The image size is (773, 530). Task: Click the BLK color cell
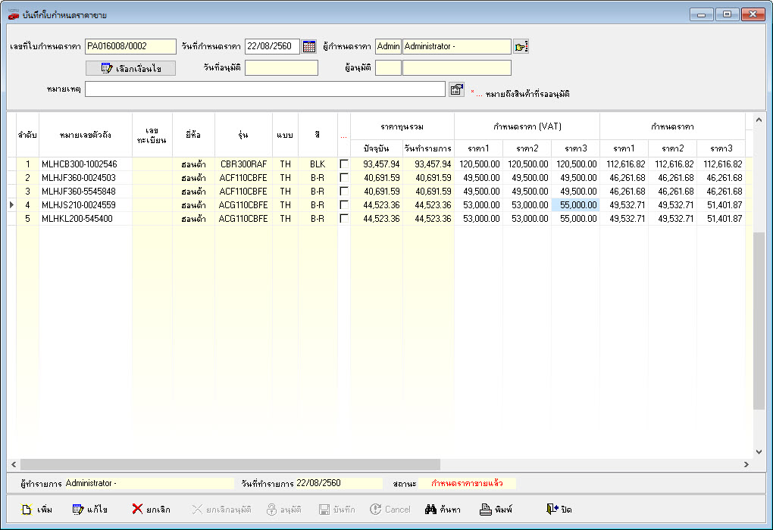click(318, 164)
